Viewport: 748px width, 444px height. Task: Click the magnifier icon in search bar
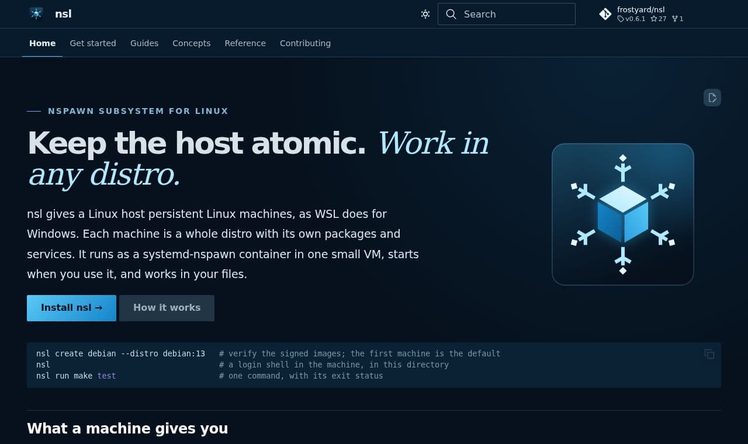[451, 14]
